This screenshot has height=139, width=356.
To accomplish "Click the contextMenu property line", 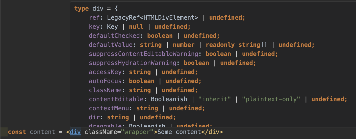I will pos(147,108).
